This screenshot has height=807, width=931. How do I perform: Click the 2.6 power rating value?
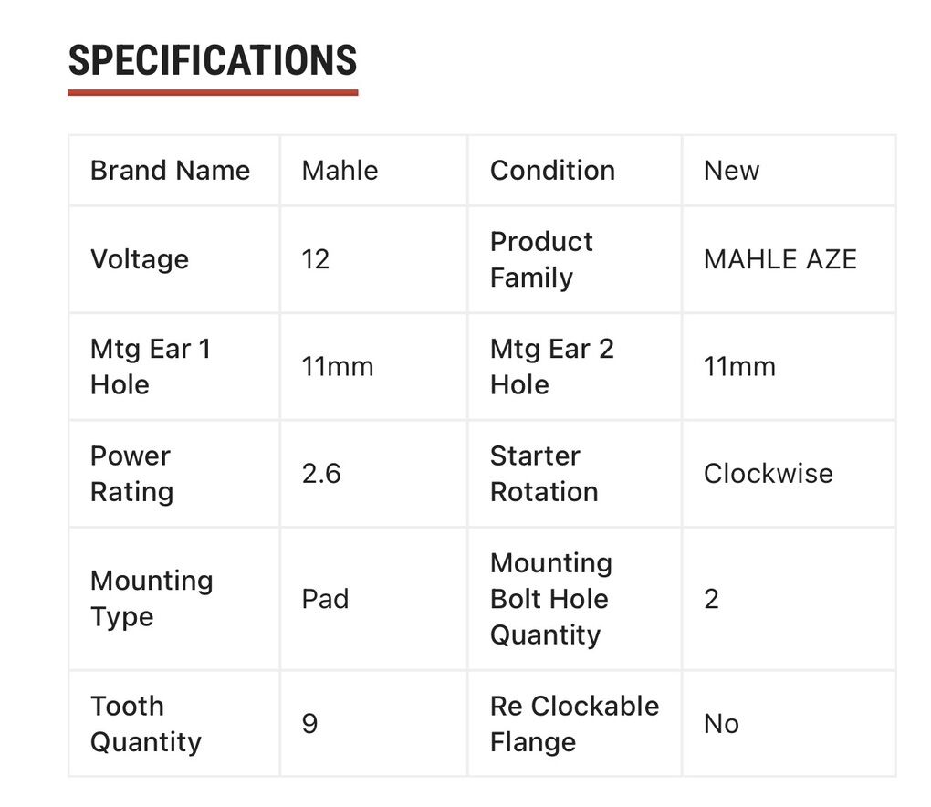[321, 474]
